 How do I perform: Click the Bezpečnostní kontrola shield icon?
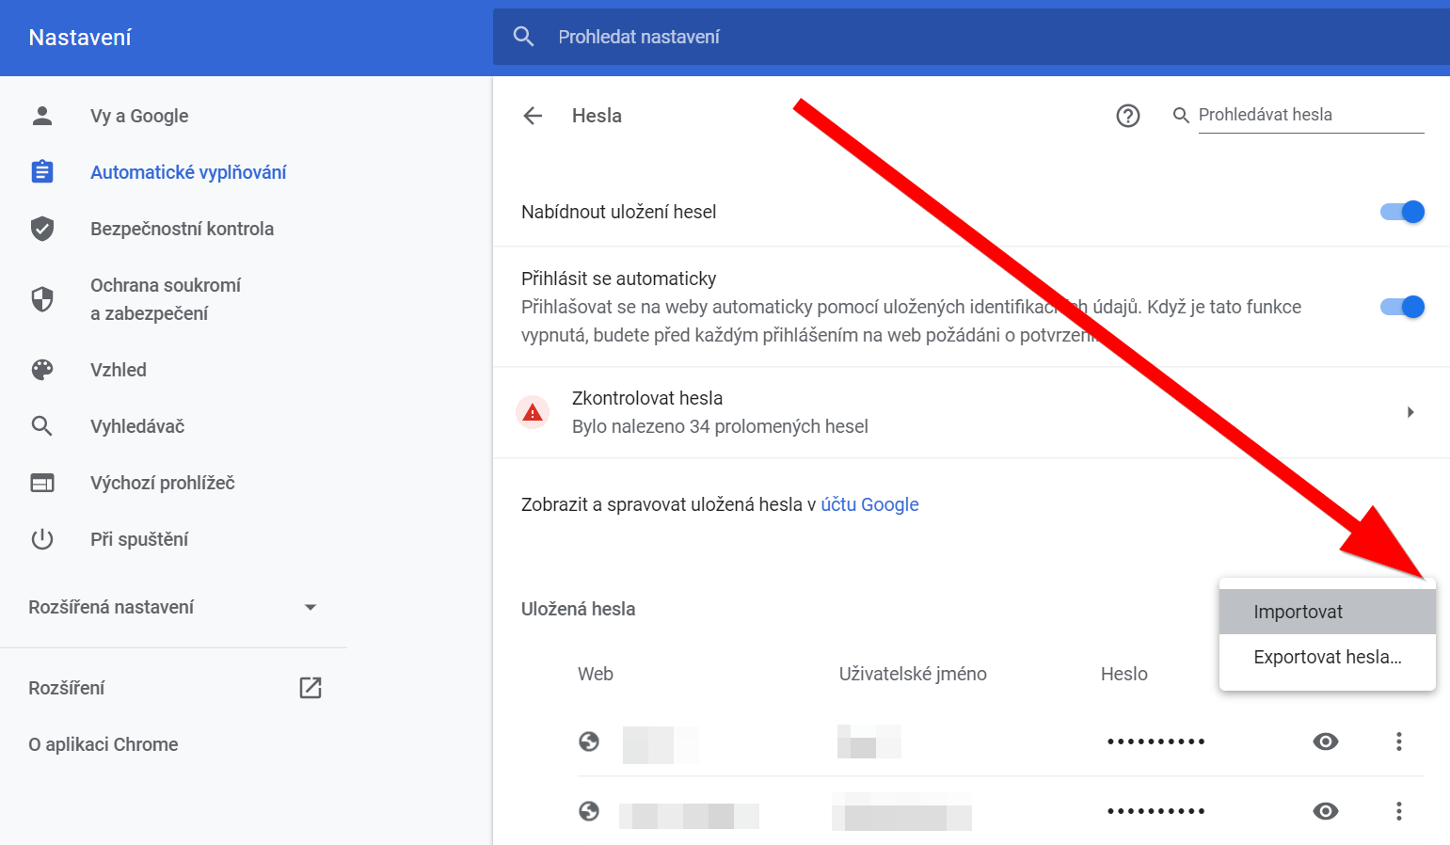coord(42,229)
